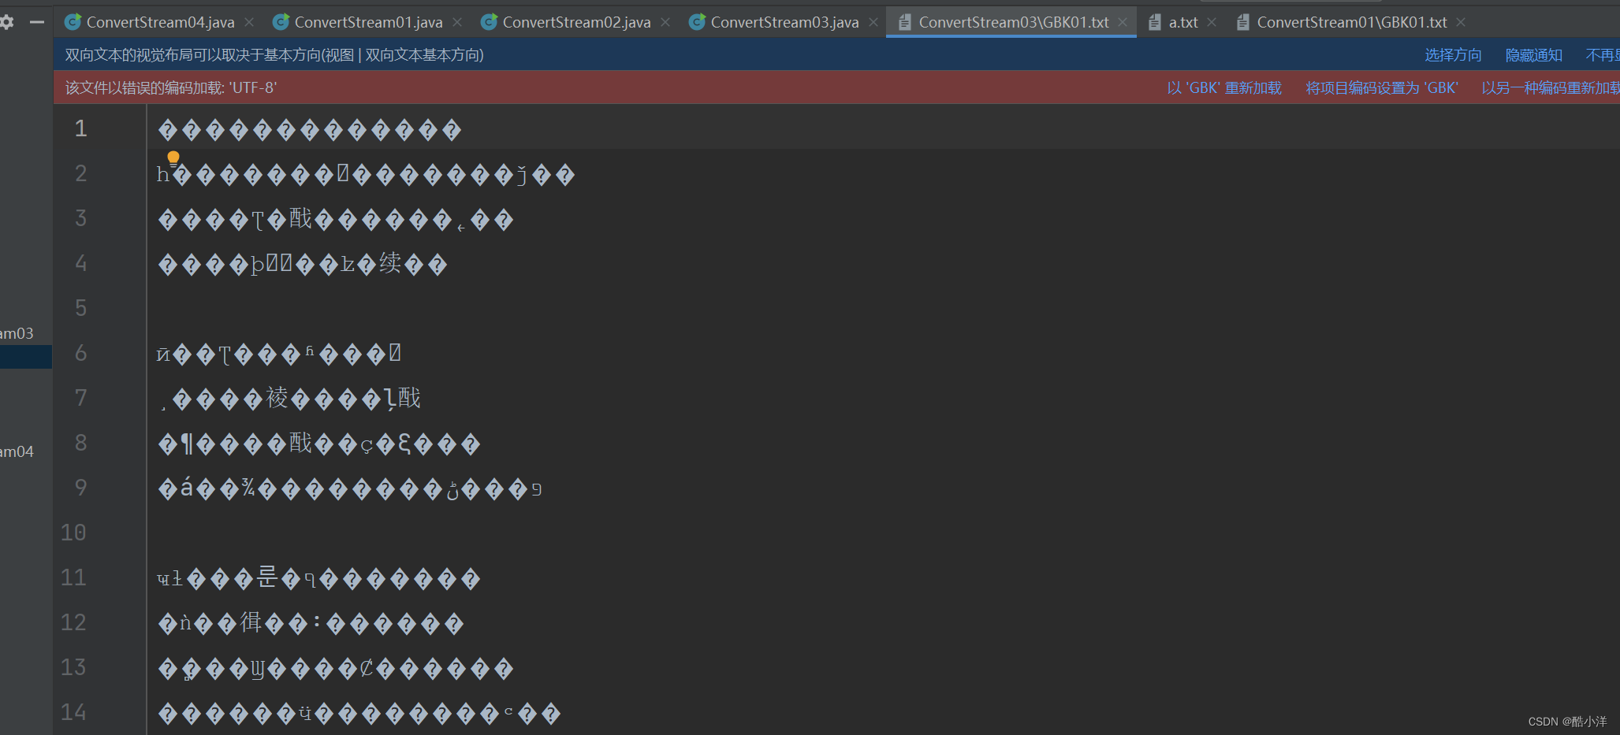
Task: Click the 双向文本的视觉布局 notification text
Action: click(x=274, y=55)
